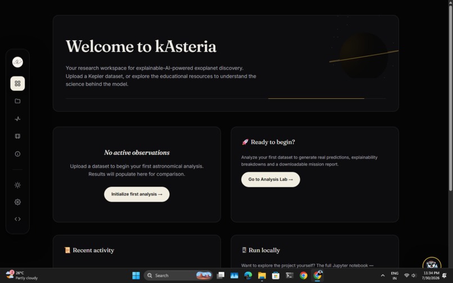Screen dimensions: 453x283
Task: Open the mascot chat bubble icon
Action: pos(432,263)
